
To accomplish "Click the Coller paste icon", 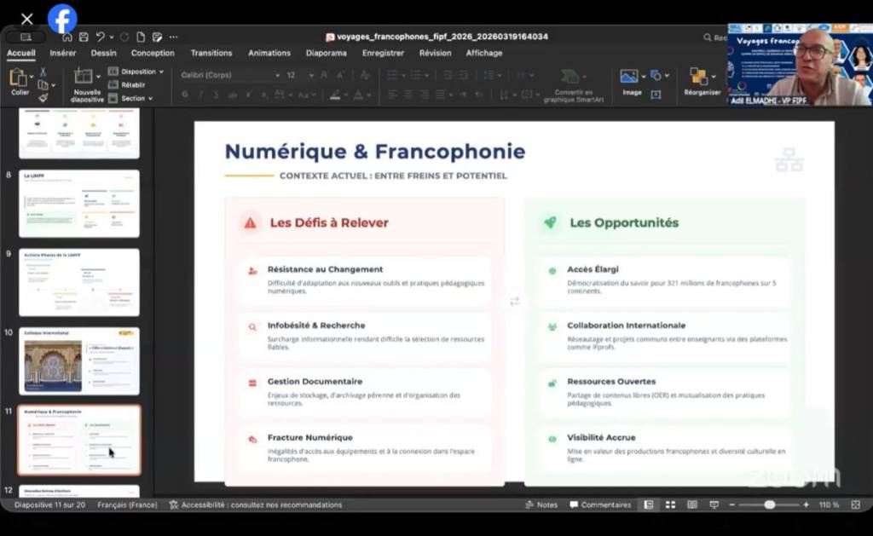I will pyautogui.click(x=19, y=82).
